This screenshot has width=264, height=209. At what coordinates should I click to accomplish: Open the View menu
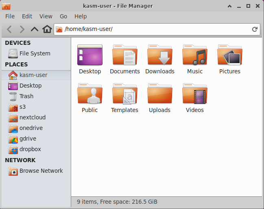pyautogui.click(x=46, y=16)
